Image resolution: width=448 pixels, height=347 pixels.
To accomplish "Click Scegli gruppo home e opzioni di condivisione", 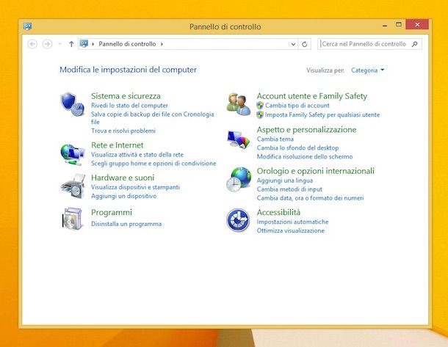I will pyautogui.click(x=153, y=163).
